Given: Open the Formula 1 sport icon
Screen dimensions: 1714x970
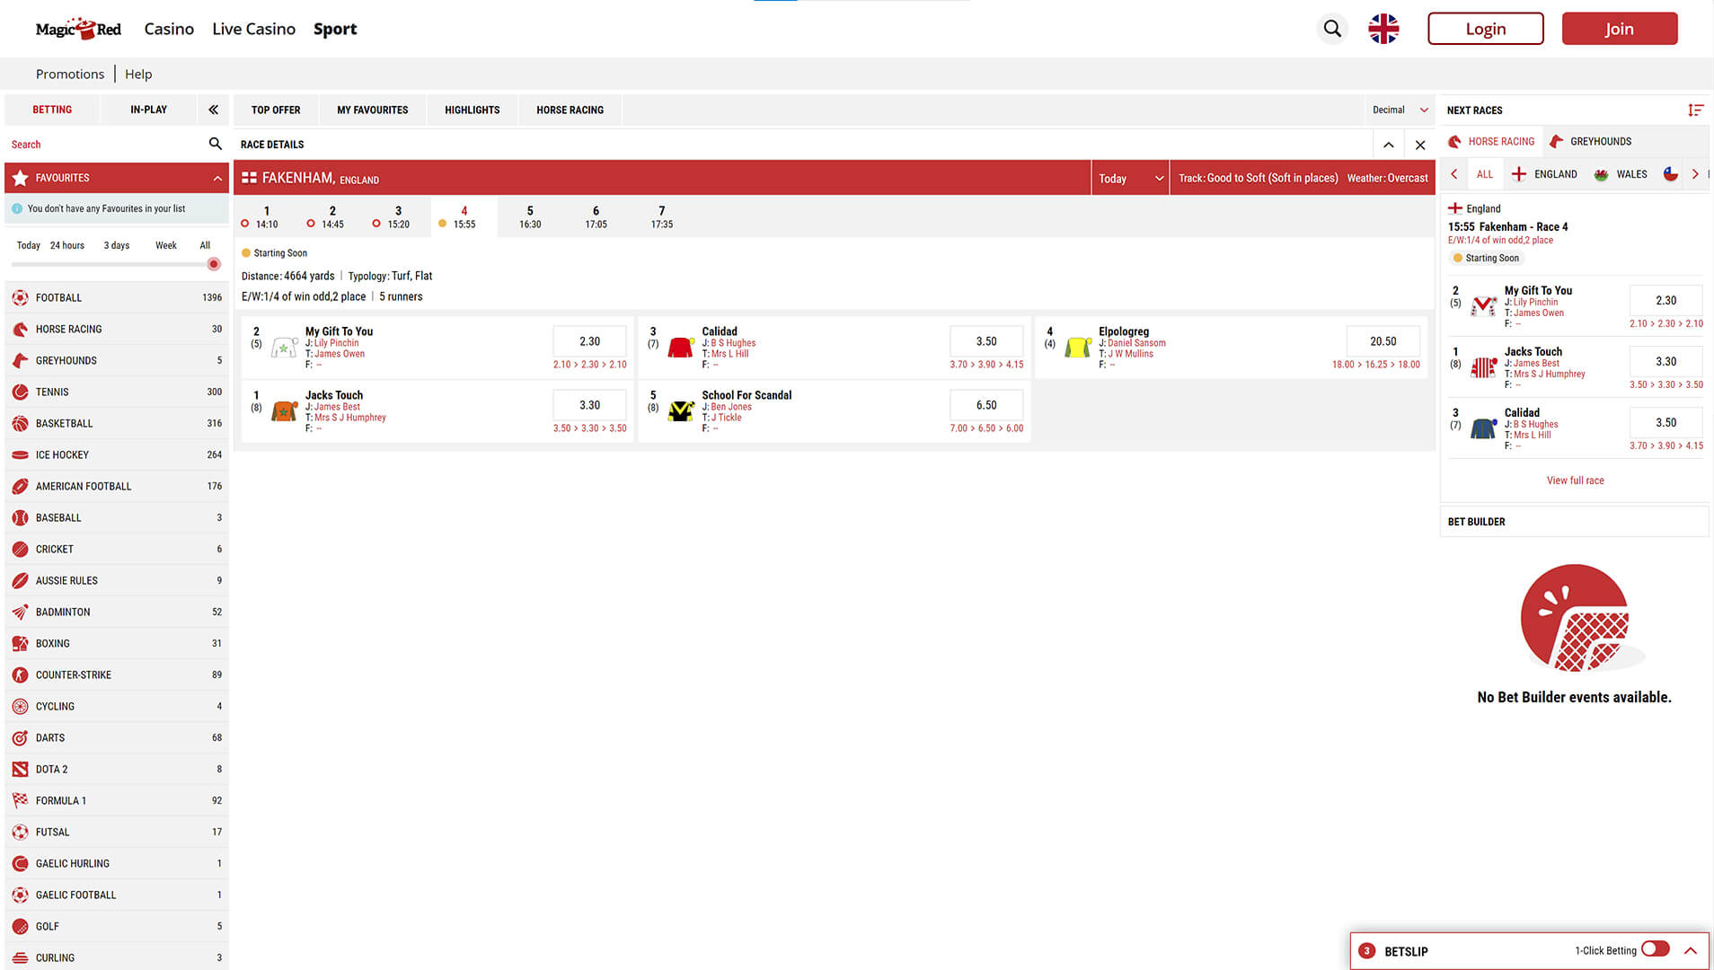Looking at the screenshot, I should [20, 800].
